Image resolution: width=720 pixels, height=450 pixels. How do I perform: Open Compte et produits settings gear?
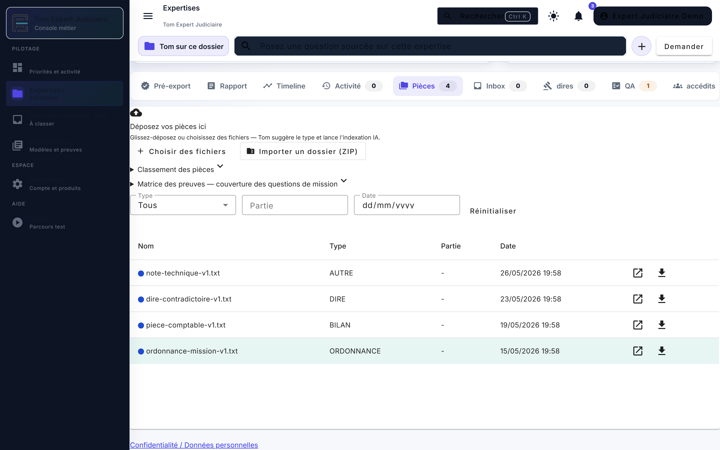[17, 184]
